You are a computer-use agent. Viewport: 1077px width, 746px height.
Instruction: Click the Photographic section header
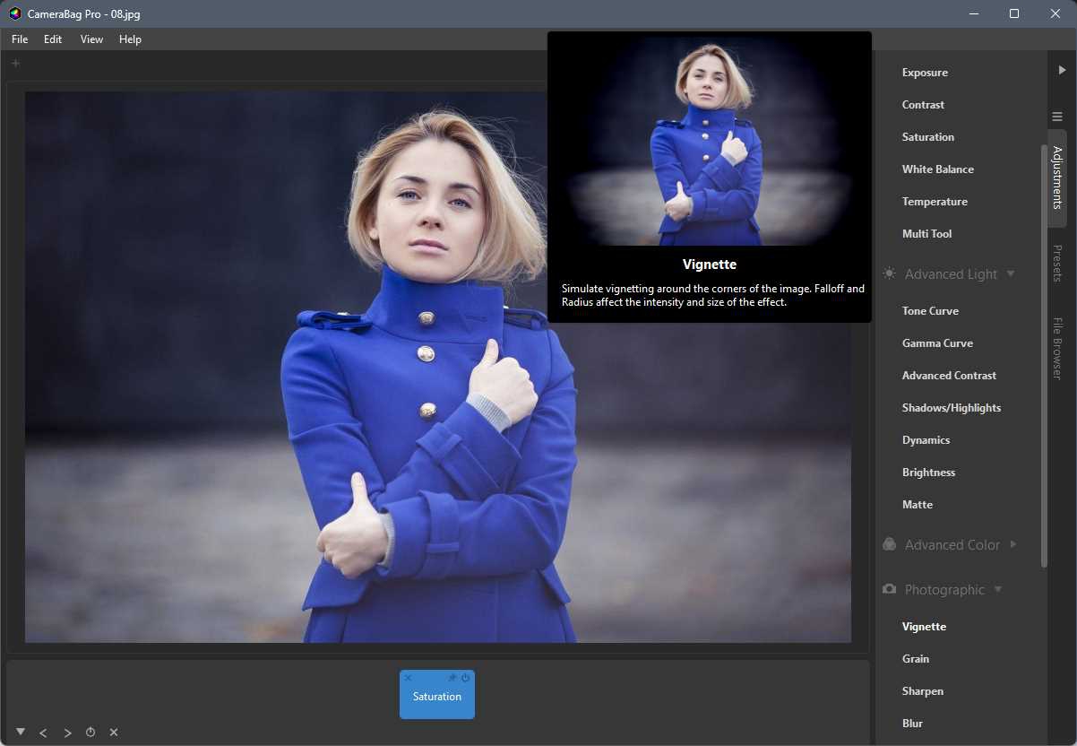pyautogui.click(x=944, y=590)
